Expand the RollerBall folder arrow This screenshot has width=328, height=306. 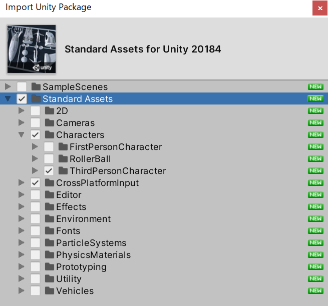(35, 158)
